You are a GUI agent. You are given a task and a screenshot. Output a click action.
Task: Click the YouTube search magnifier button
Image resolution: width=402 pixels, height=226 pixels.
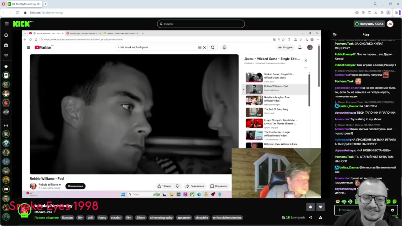[213, 47]
